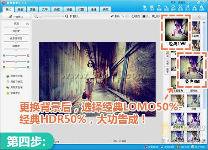The width and height of the screenshot is (208, 150).
Task: Click the 青-红 cyan-red color balance slider
Action: pos(16,55)
